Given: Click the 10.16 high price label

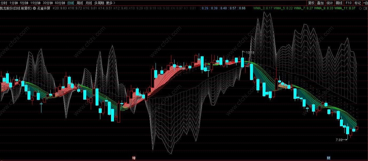Looking at the screenshot, I should pyautogui.click(x=250, y=53).
